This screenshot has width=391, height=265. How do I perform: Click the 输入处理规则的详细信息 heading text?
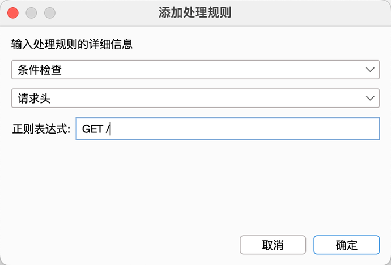coord(71,44)
